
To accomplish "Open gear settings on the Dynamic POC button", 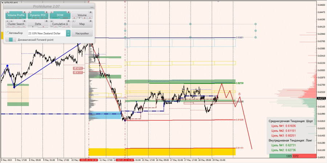I will (x=47, y=12).
